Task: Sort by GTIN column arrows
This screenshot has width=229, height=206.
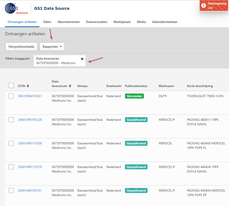Action: 28,86
